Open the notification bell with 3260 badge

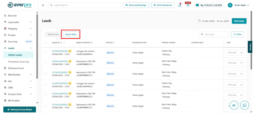(188, 5)
